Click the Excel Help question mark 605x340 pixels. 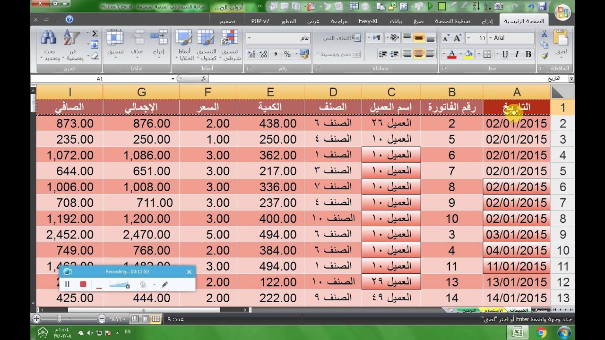point(69,19)
